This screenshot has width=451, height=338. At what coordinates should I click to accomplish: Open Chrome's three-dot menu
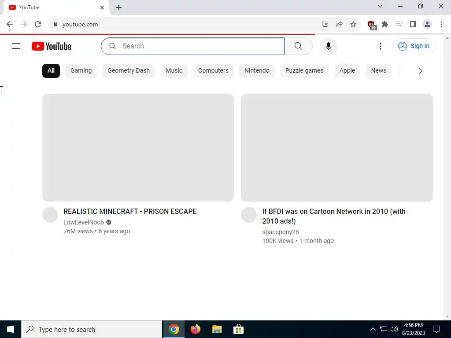pos(441,25)
